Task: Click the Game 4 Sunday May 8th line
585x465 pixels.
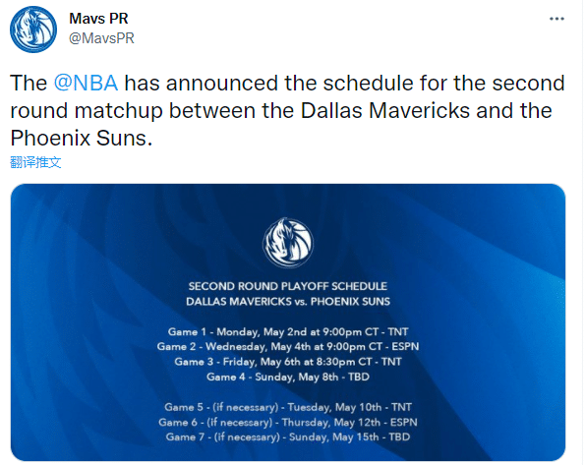Action: tap(288, 377)
